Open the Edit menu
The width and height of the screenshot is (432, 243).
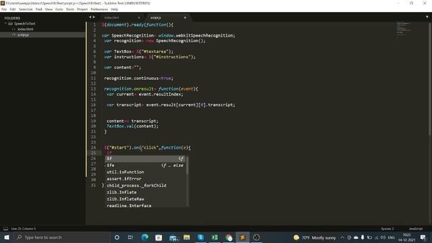(x=13, y=9)
